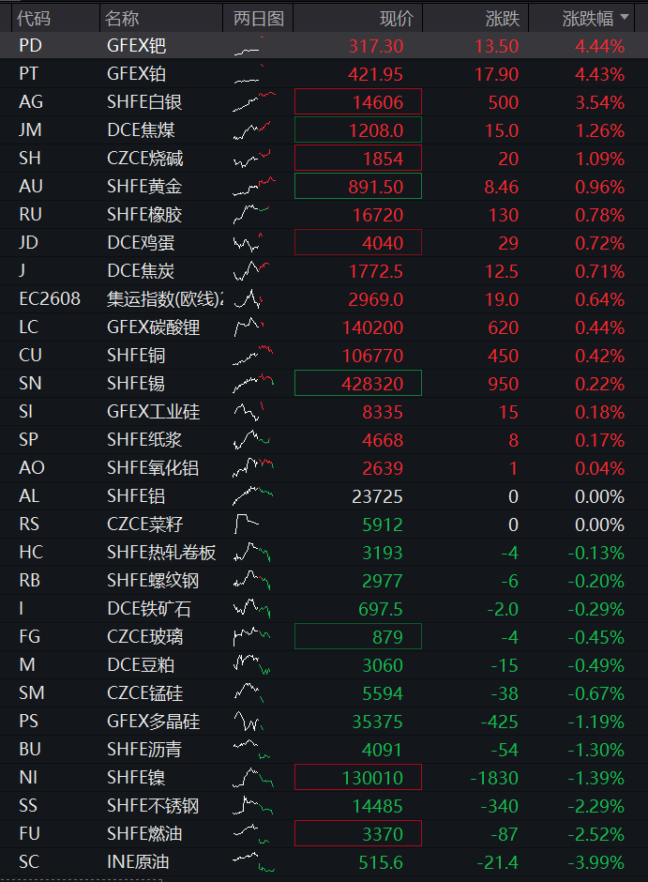
Task: Select the 两日图 column header
Action: (x=259, y=19)
